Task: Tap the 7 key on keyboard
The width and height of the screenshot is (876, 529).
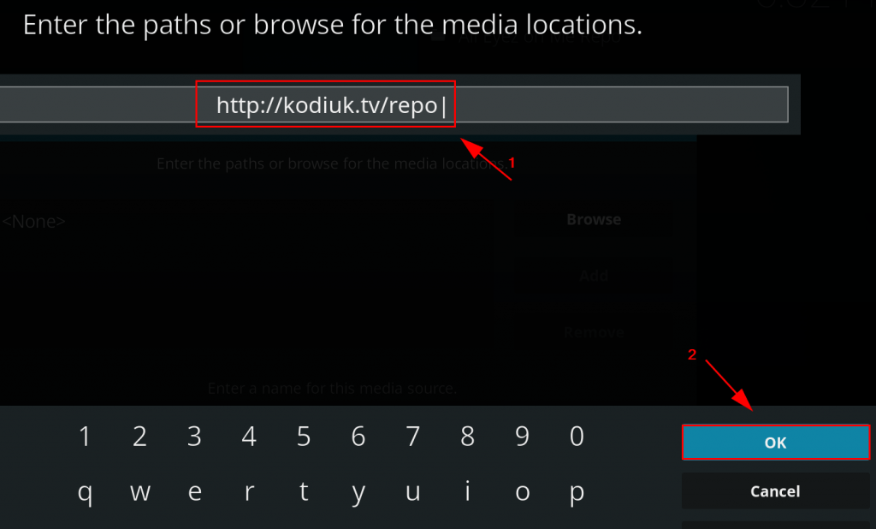Action: (x=413, y=437)
